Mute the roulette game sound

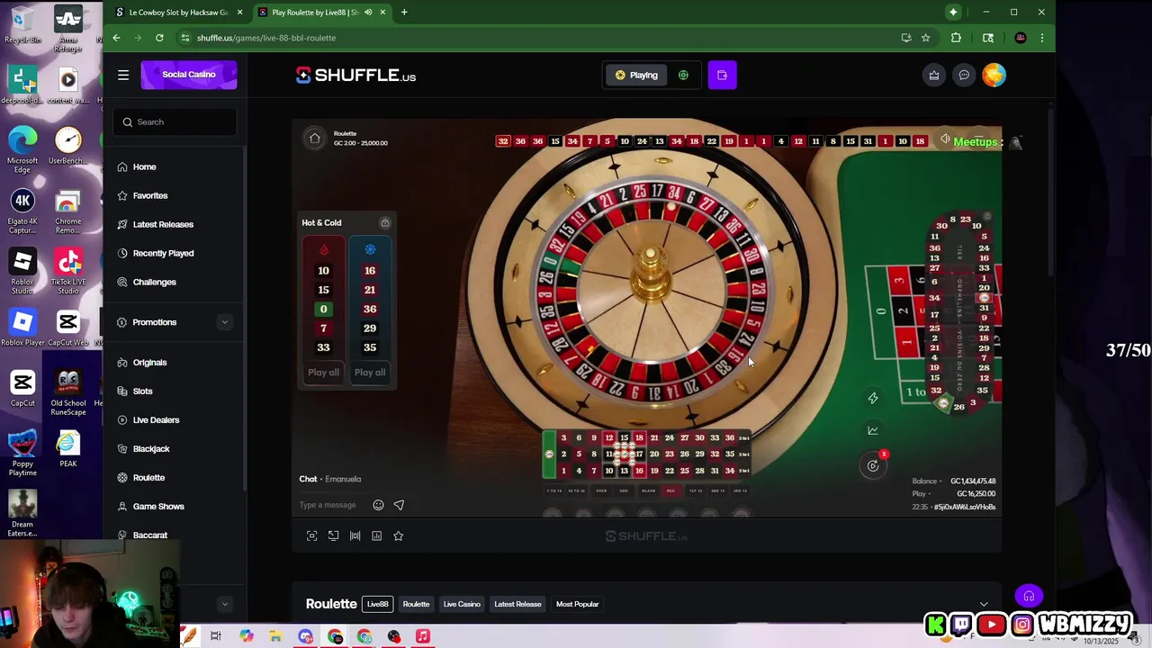(x=945, y=140)
